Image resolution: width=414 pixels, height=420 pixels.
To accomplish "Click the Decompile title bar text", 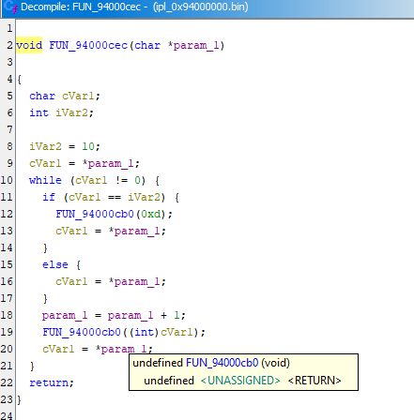I will pyautogui.click(x=134, y=7).
